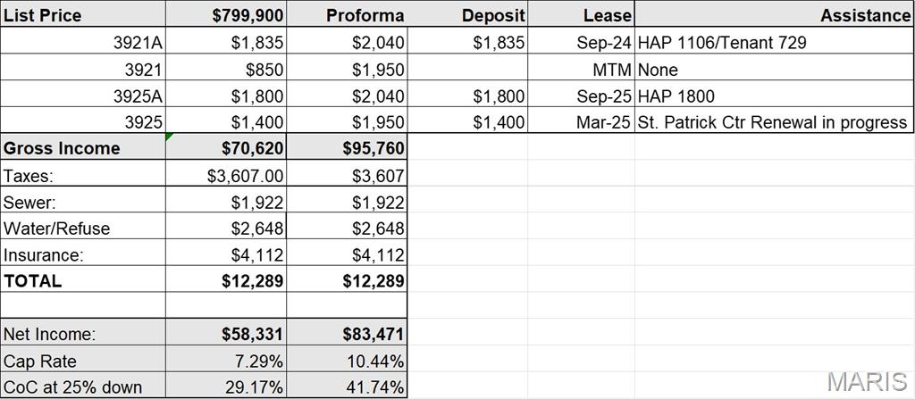Click the Taxes $3,607.00 cell
Image resolution: width=915 pixels, height=399 pixels.
[226, 173]
